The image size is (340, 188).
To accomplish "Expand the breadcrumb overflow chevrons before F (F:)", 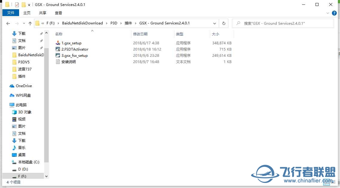I will (43, 23).
